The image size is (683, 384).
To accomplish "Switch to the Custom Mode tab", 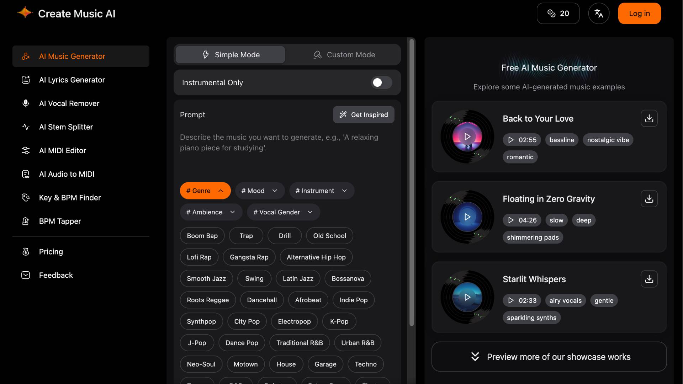I will pos(344,55).
